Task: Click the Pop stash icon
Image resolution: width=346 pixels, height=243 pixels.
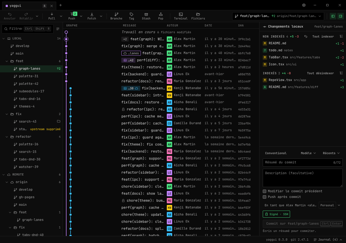Action: click(161, 16)
